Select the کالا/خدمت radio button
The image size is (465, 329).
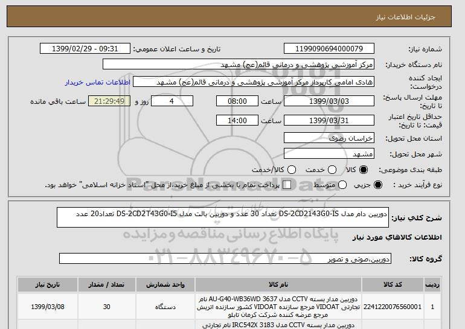click(x=292, y=170)
